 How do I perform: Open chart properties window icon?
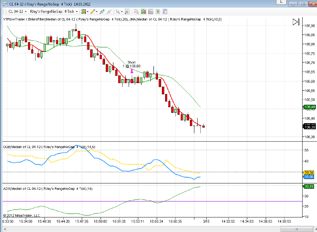(165, 12)
